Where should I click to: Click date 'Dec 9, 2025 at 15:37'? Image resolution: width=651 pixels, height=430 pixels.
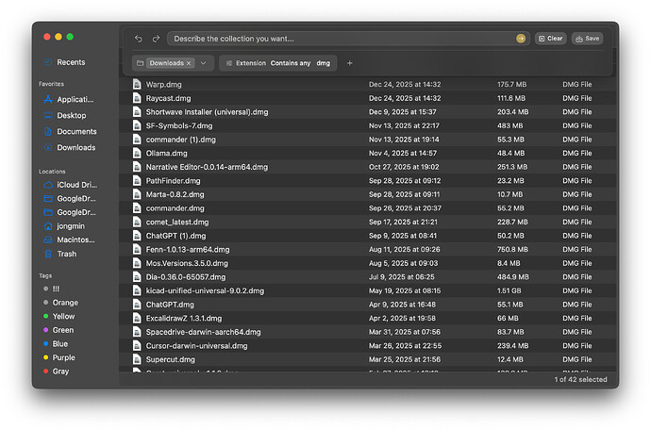tap(402, 112)
